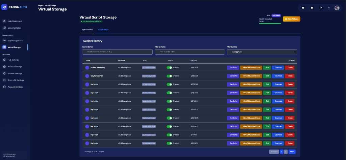Click the book icon in top bar
The height and width of the screenshot is (160, 346).
pos(312,8)
